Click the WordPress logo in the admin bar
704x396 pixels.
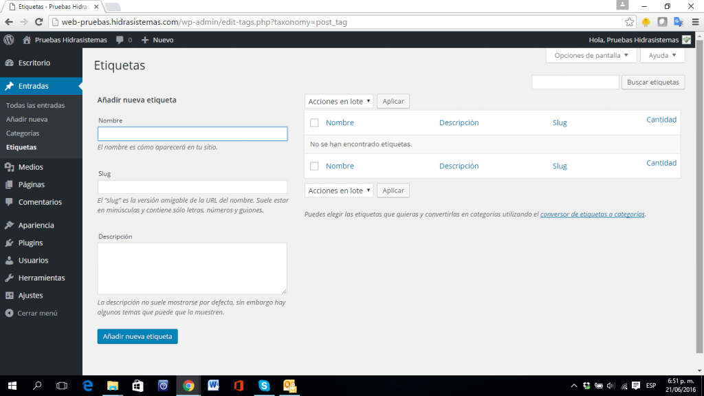pos(8,39)
